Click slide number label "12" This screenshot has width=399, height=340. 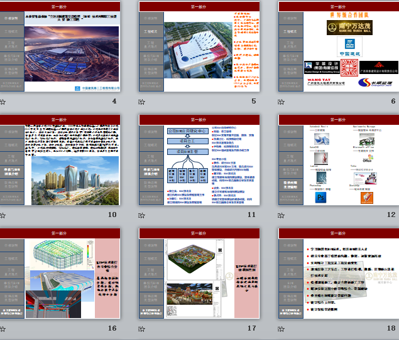pyautogui.click(x=391, y=215)
